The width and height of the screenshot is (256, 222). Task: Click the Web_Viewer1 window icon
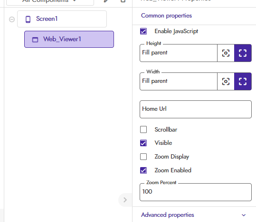coord(35,40)
